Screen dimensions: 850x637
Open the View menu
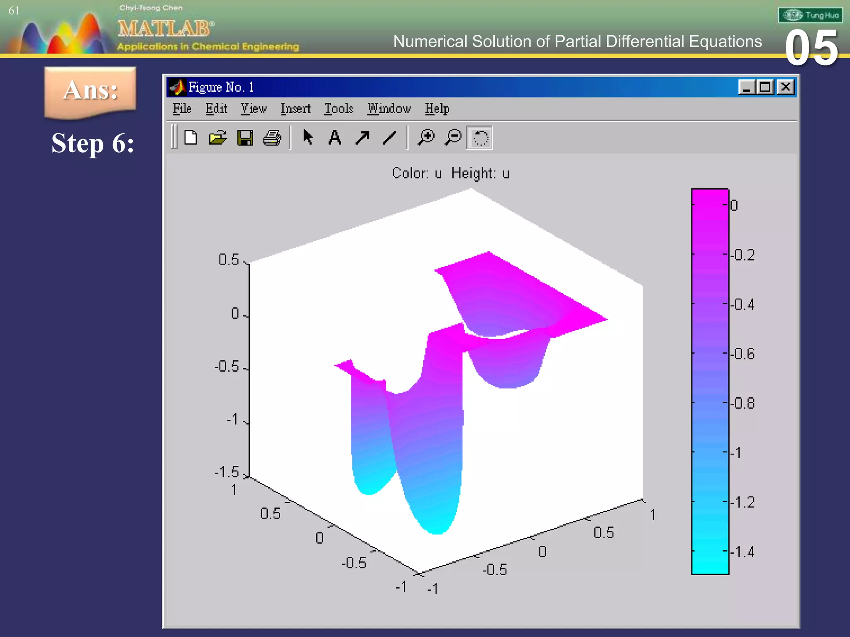click(x=254, y=109)
